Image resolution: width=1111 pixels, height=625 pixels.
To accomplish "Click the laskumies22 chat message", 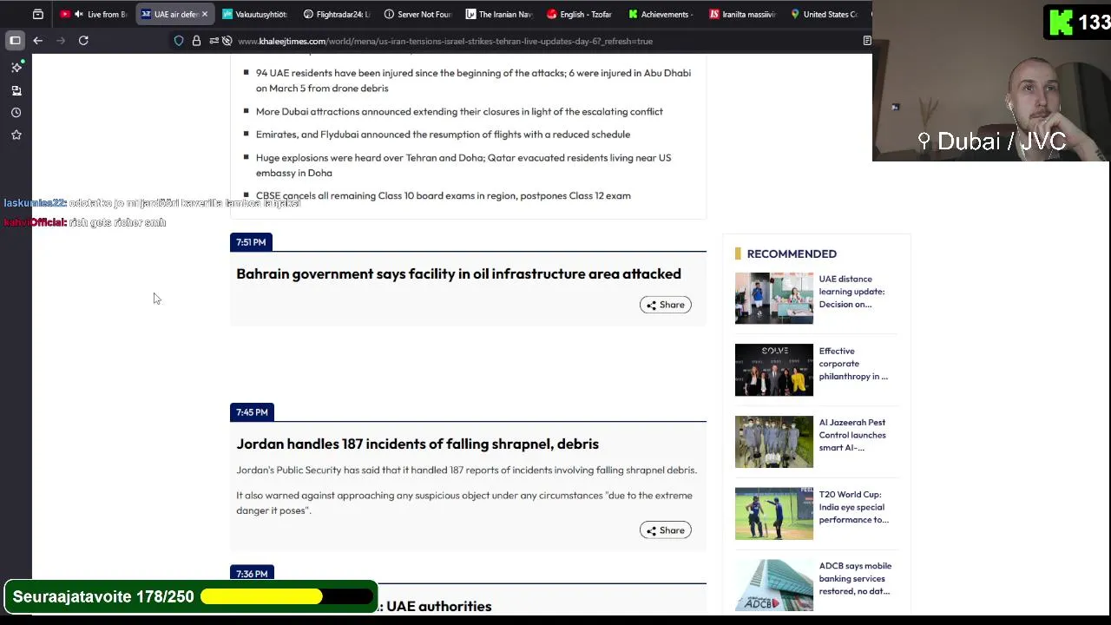I will pos(152,203).
